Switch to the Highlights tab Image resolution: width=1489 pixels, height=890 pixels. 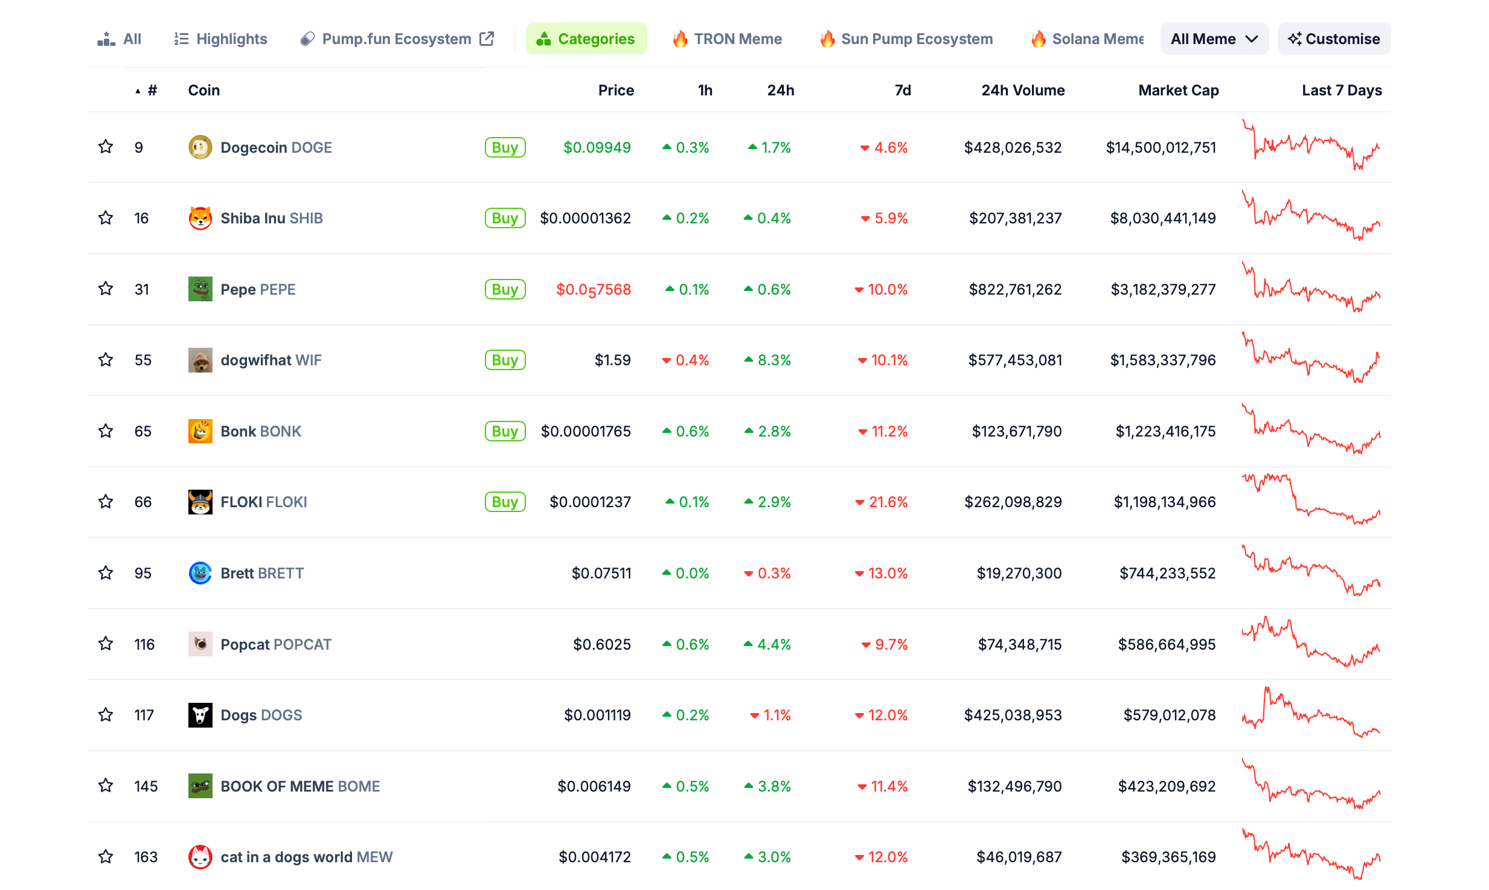tap(220, 39)
